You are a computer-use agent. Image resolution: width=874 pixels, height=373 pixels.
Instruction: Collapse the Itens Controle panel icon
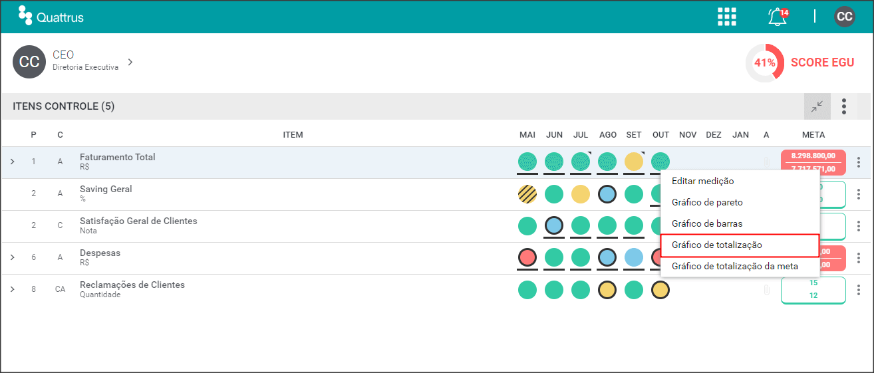[817, 106]
